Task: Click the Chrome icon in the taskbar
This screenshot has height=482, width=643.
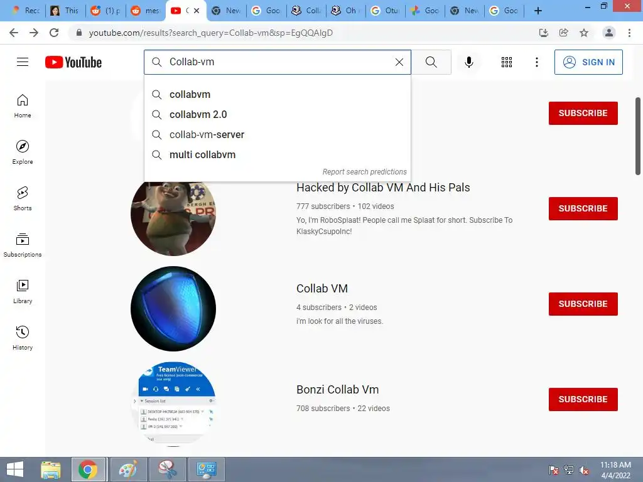Action: pyautogui.click(x=88, y=469)
